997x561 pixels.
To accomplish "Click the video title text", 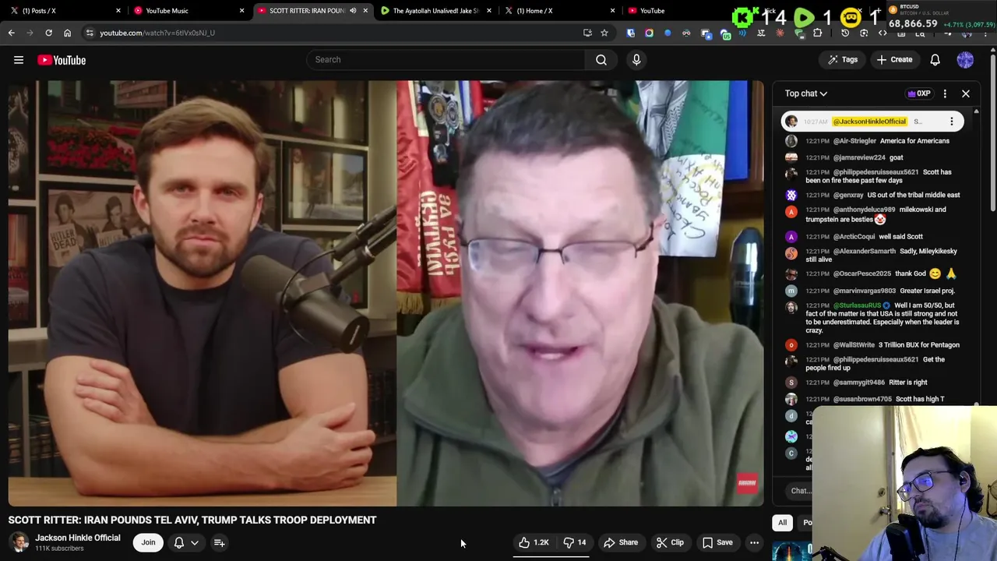I will [x=192, y=520].
